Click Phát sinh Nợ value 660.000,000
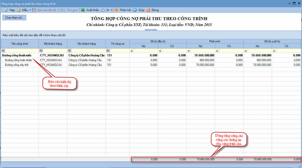The height and width of the screenshot is (168, 302). click(207, 60)
